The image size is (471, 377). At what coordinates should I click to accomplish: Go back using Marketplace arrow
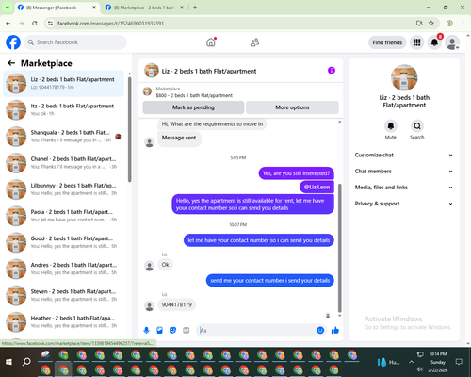pyautogui.click(x=11, y=63)
